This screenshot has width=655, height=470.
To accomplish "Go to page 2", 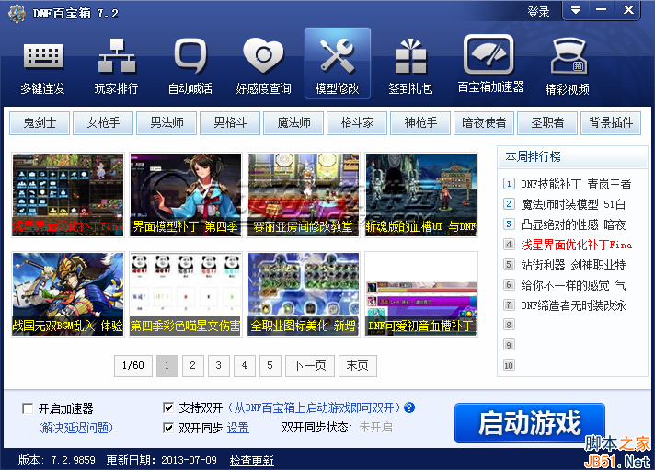I will [x=192, y=366].
